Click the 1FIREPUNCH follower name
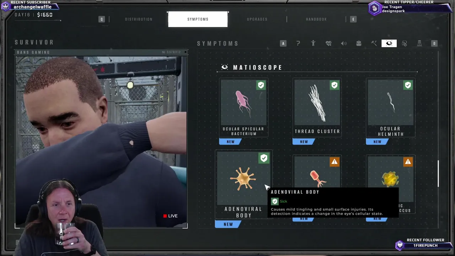The image size is (455, 256). 425,245
